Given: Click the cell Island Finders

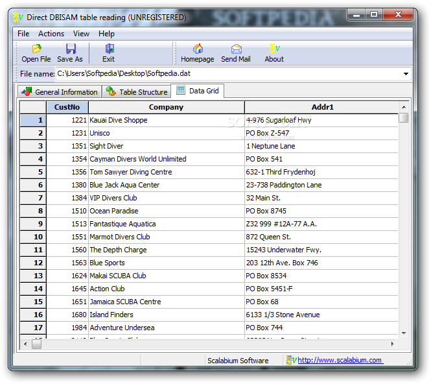Looking at the screenshot, I should [x=167, y=315].
